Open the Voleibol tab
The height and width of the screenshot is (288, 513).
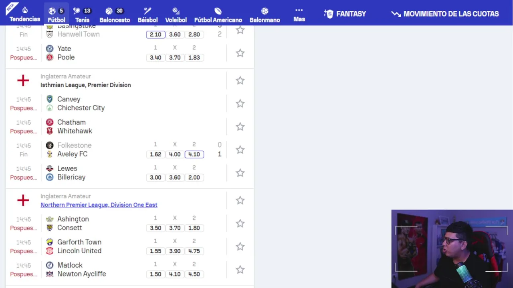click(x=176, y=15)
